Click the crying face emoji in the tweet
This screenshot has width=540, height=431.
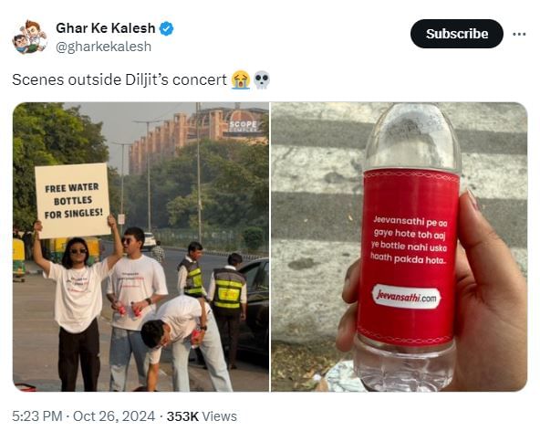[241, 79]
